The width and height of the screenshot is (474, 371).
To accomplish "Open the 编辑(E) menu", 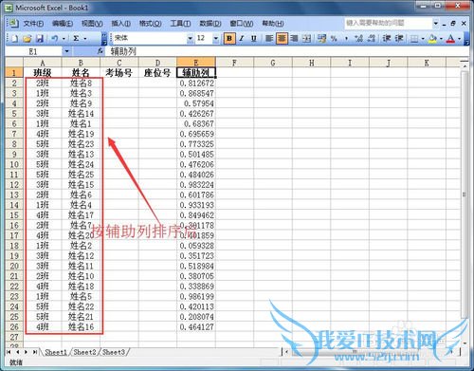I will [63, 24].
